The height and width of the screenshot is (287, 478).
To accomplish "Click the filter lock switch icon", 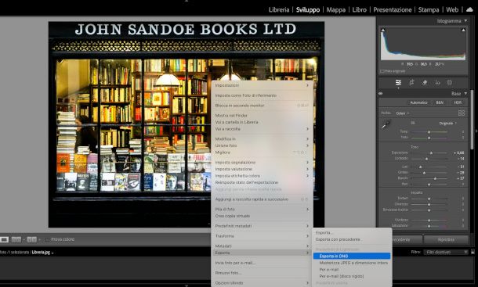I will pos(473,252).
